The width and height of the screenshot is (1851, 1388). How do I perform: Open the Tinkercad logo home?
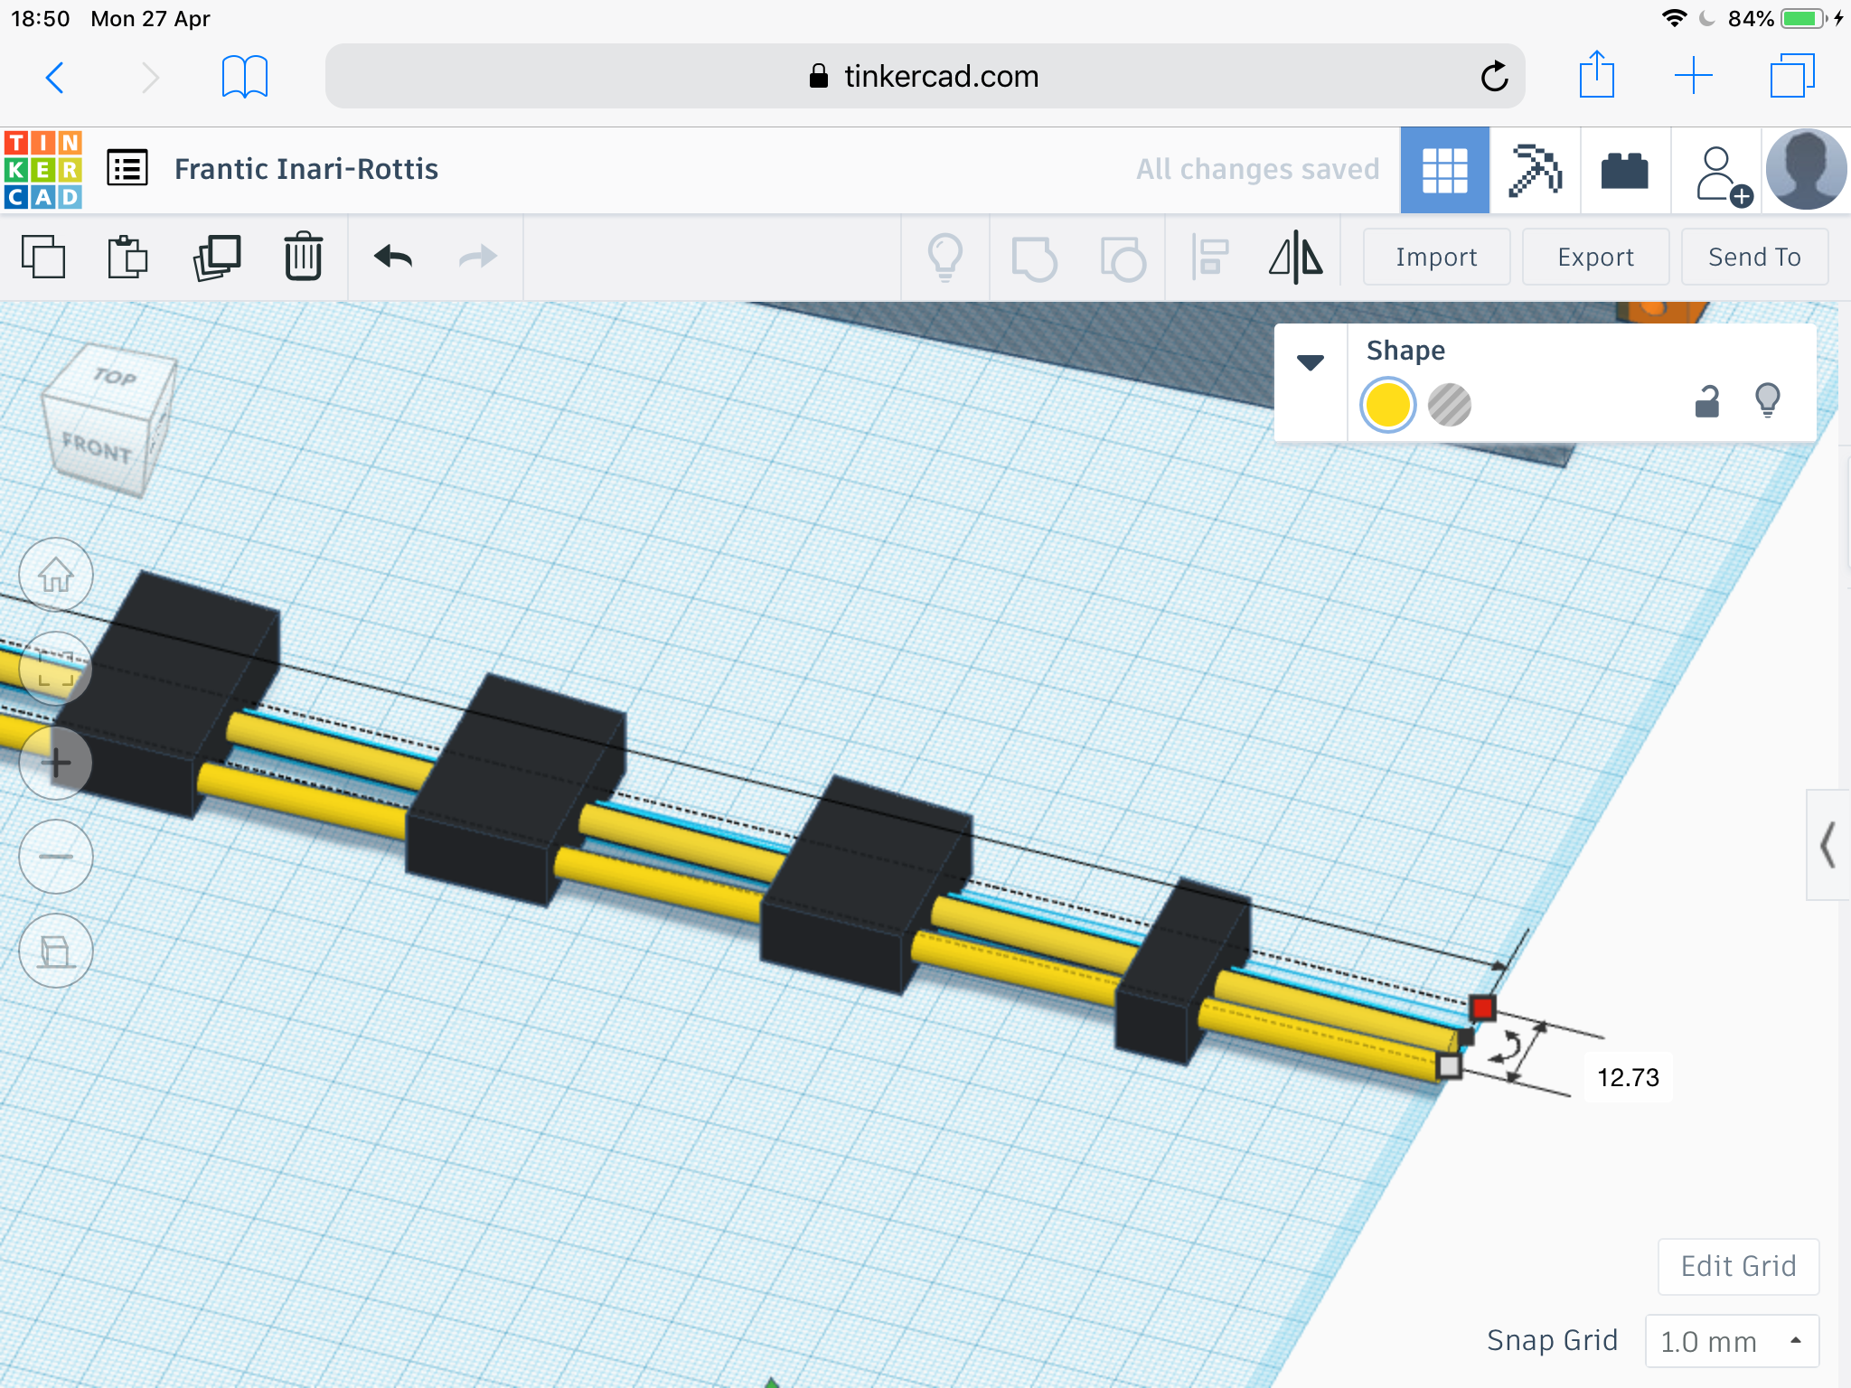point(43,170)
